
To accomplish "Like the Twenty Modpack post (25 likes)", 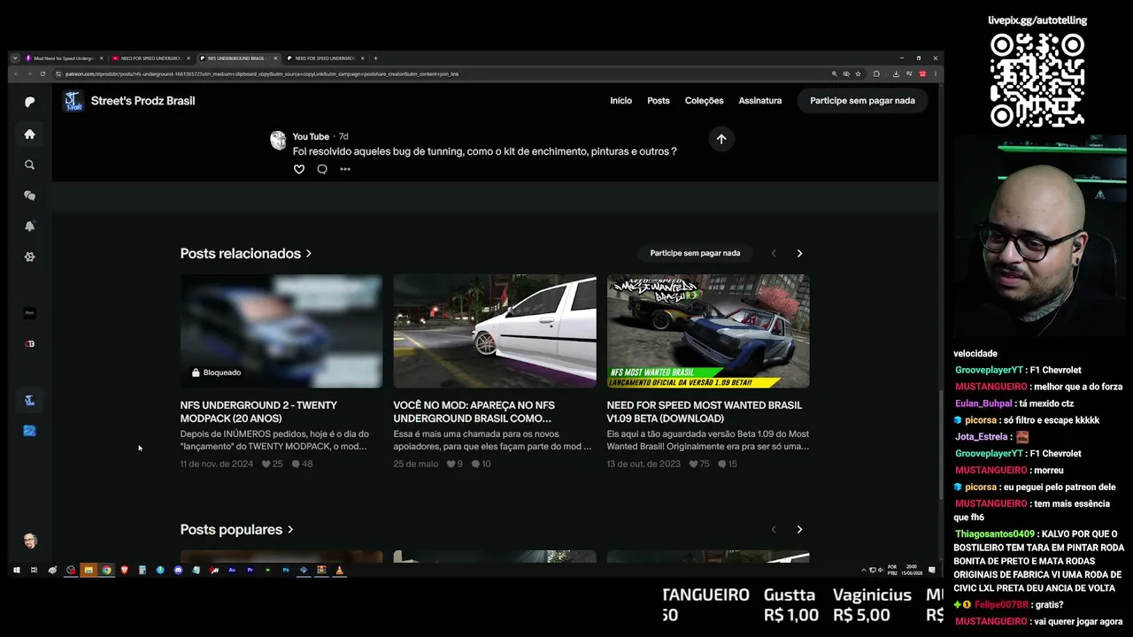I will pyautogui.click(x=273, y=464).
